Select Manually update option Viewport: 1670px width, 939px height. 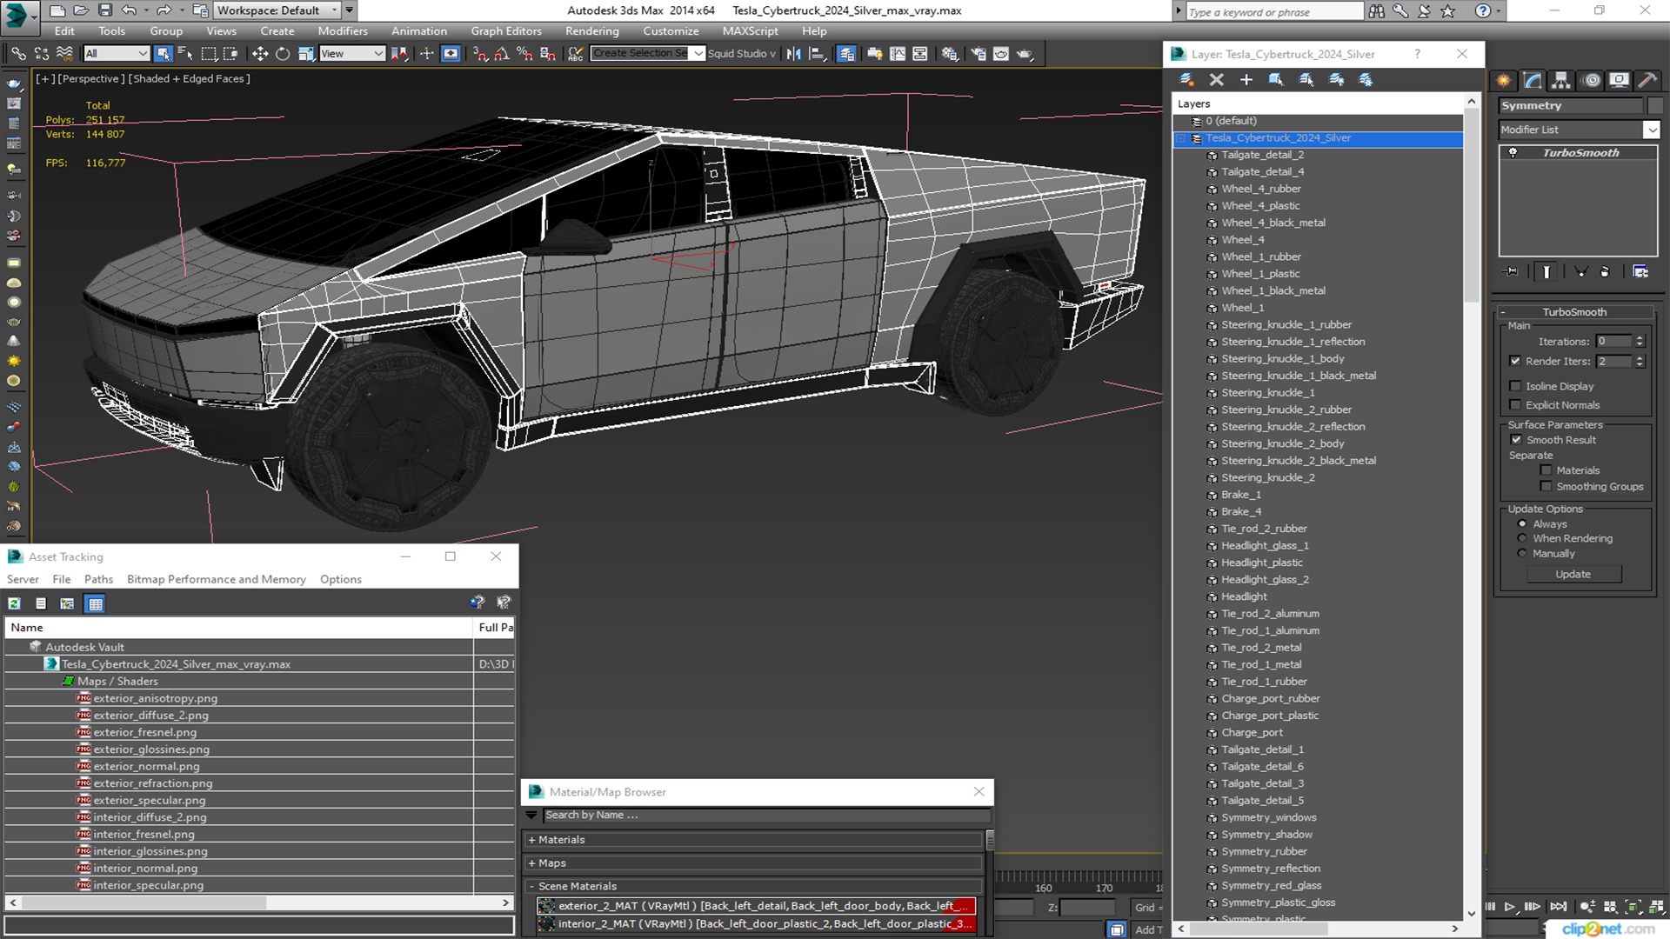1522,554
